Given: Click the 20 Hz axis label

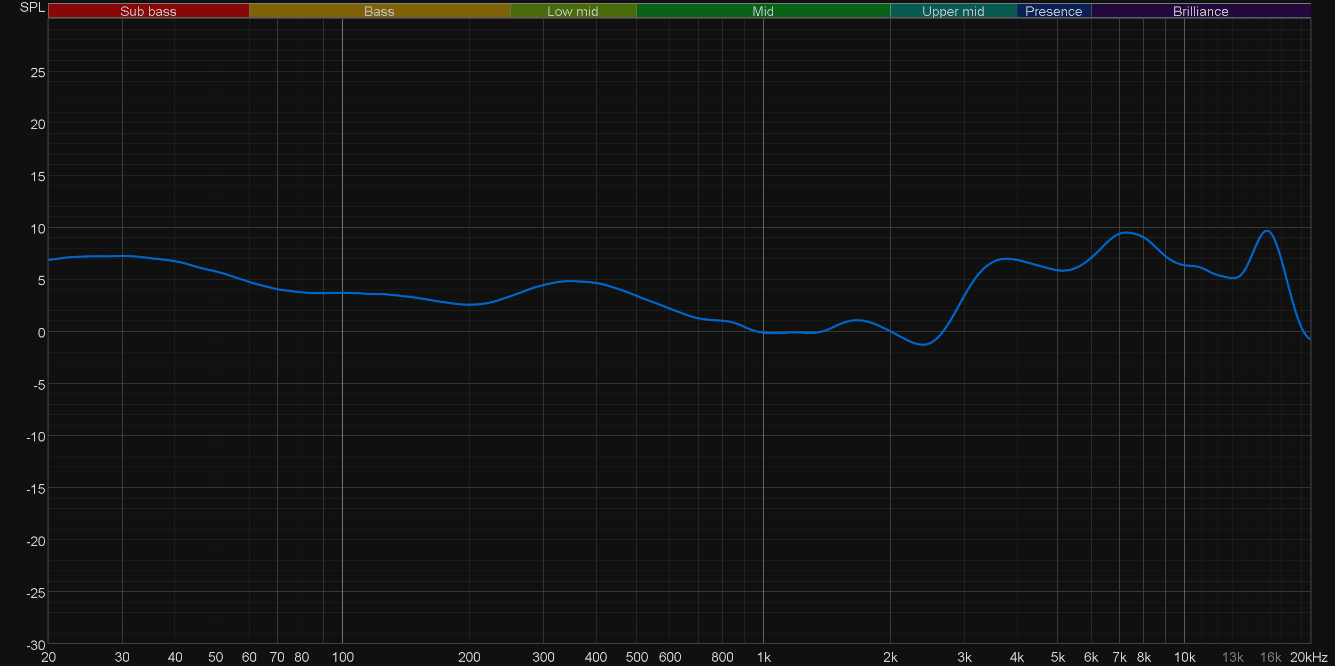Looking at the screenshot, I should (48, 657).
